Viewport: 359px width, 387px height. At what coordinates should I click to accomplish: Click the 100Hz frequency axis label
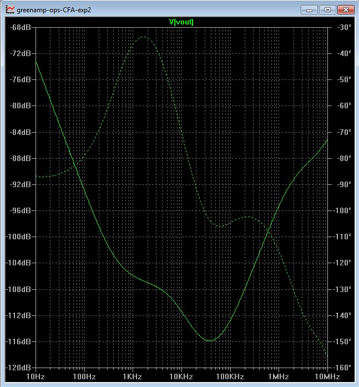84,376
